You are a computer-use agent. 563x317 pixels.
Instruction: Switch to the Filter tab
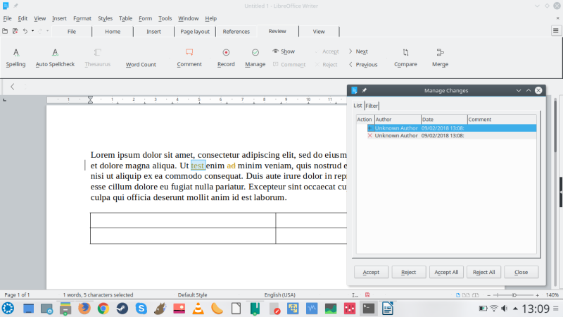[x=372, y=106]
